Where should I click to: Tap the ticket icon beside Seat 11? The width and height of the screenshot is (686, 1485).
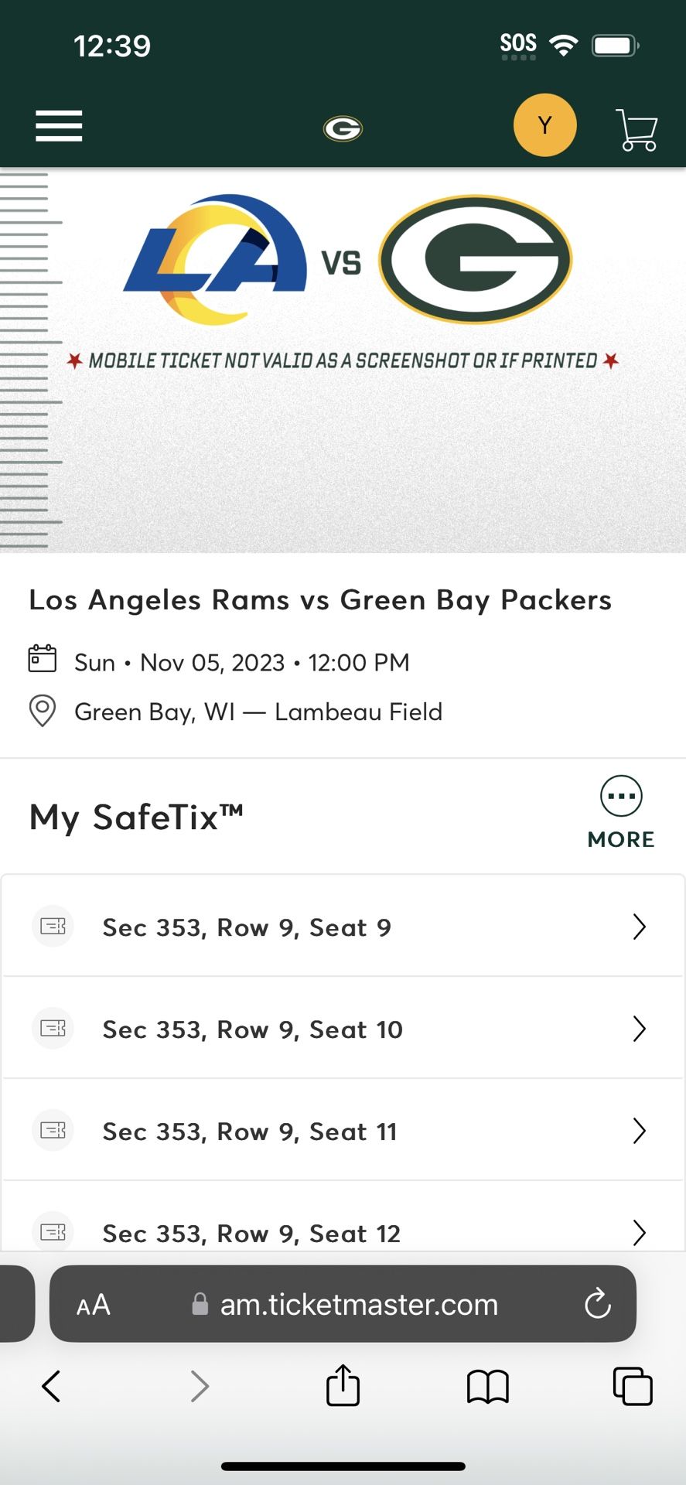tap(53, 1131)
